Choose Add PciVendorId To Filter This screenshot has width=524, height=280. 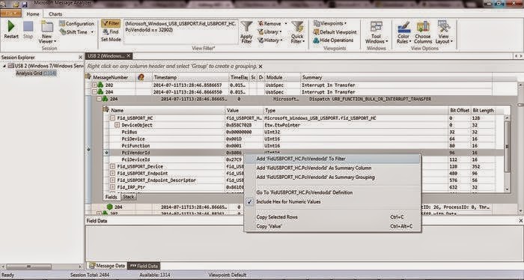332,159
